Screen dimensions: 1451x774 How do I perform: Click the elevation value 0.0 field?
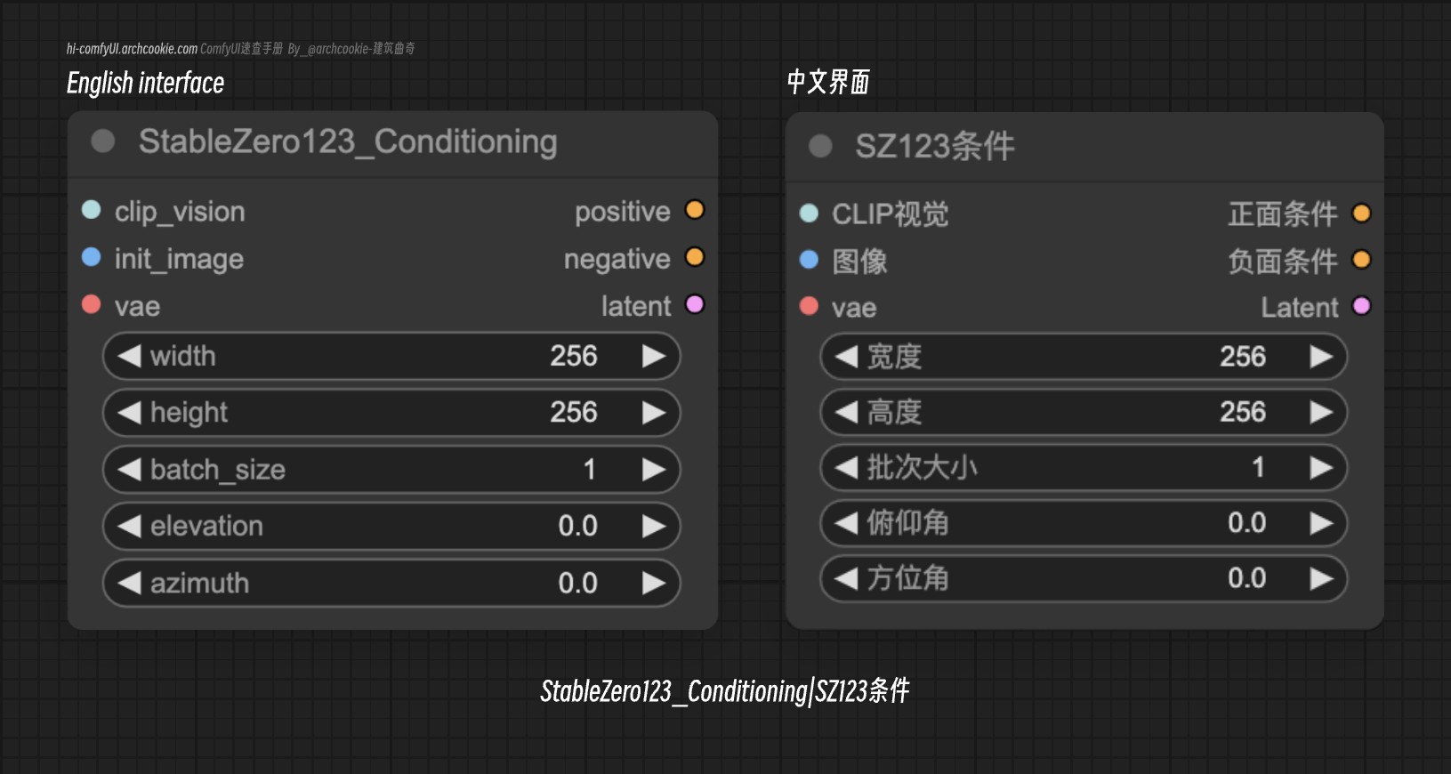click(x=391, y=526)
